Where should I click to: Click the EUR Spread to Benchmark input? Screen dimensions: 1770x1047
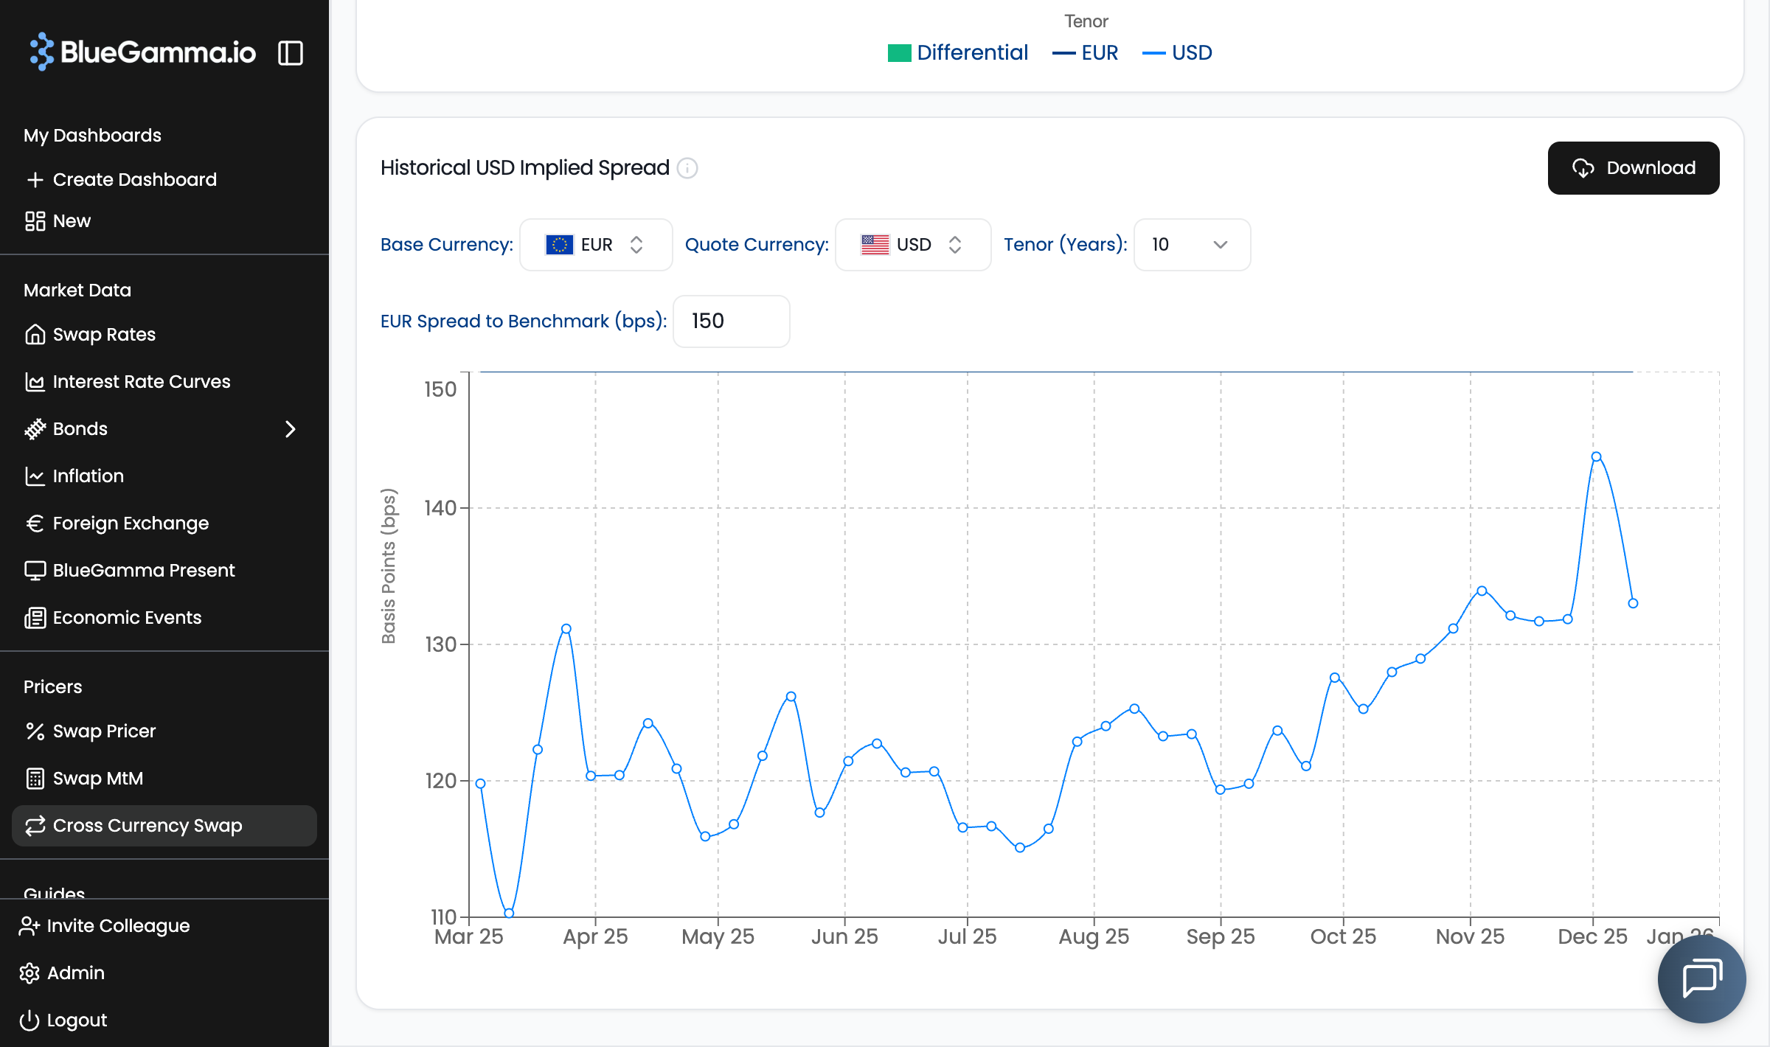[730, 321]
